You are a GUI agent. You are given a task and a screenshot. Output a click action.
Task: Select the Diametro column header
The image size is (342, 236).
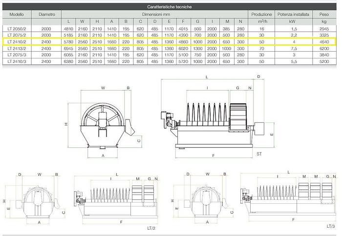click(x=46, y=15)
